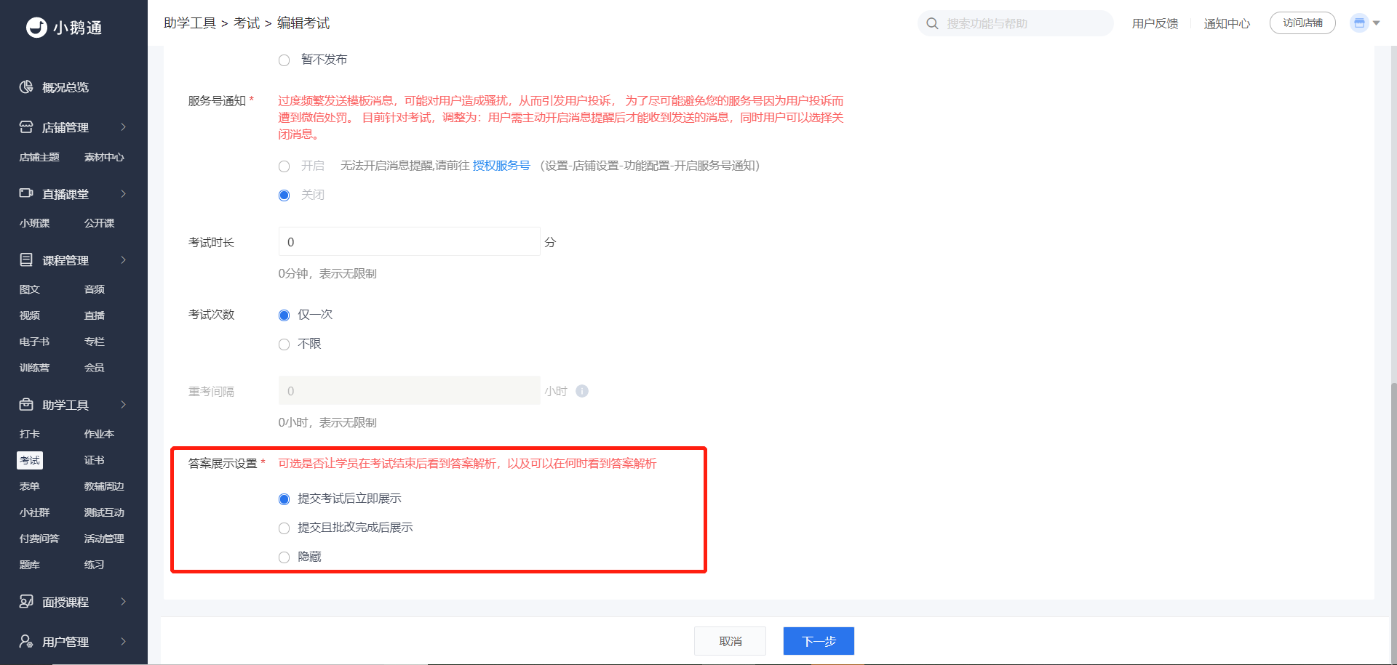Click the 访问店铺 button
This screenshot has height=665, width=1397.
click(1302, 23)
